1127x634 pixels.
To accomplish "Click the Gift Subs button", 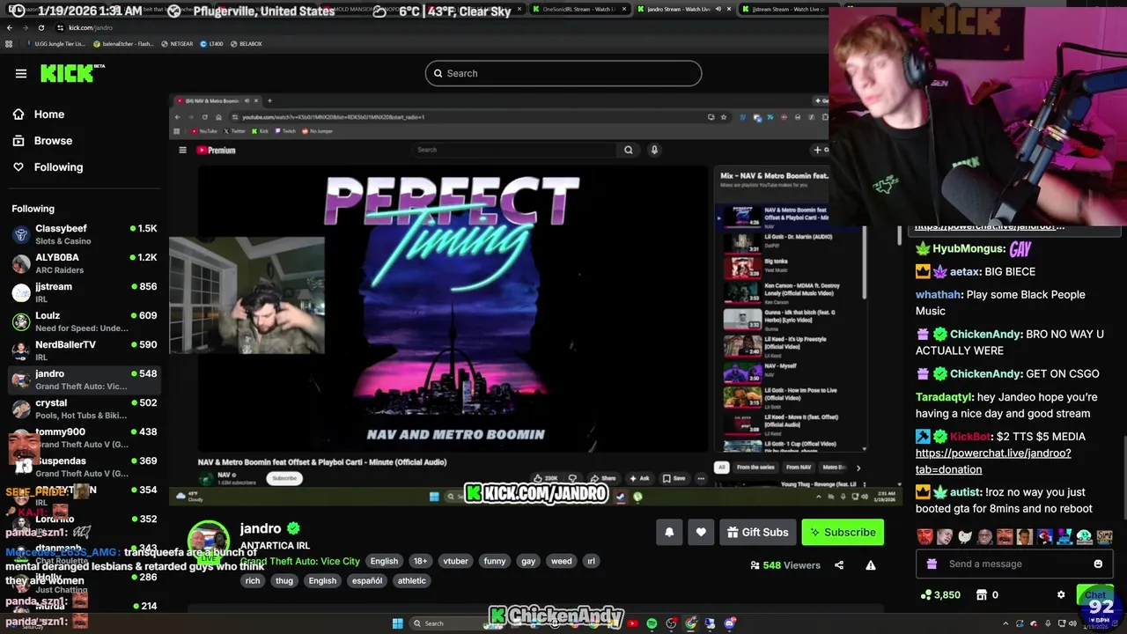I will [758, 532].
